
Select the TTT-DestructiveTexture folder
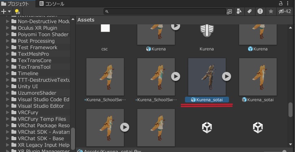(x=40, y=80)
